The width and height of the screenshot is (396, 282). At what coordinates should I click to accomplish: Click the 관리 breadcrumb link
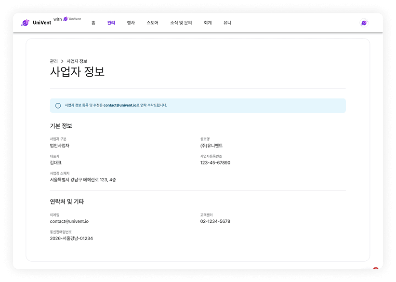point(53,61)
